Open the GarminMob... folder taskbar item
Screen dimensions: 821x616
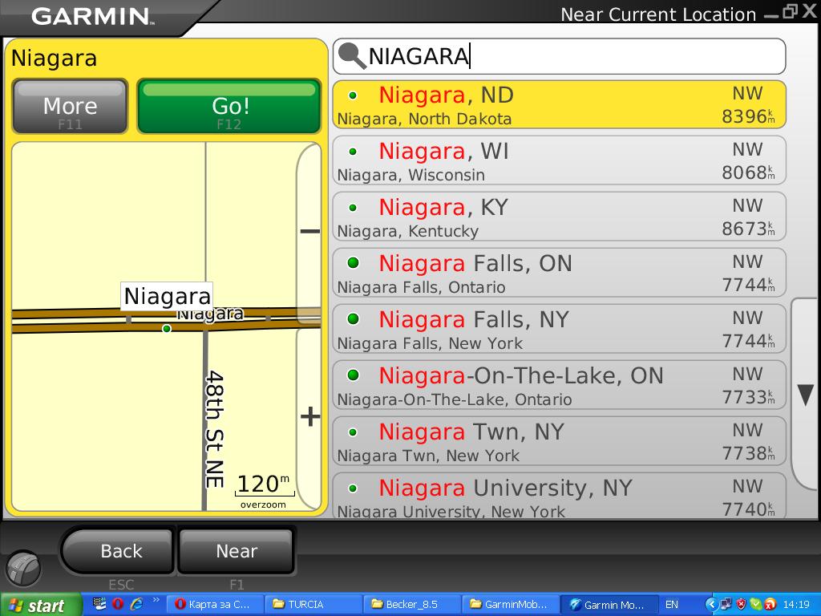[x=509, y=605]
